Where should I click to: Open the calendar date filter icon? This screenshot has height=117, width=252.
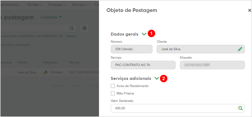coord(84,28)
